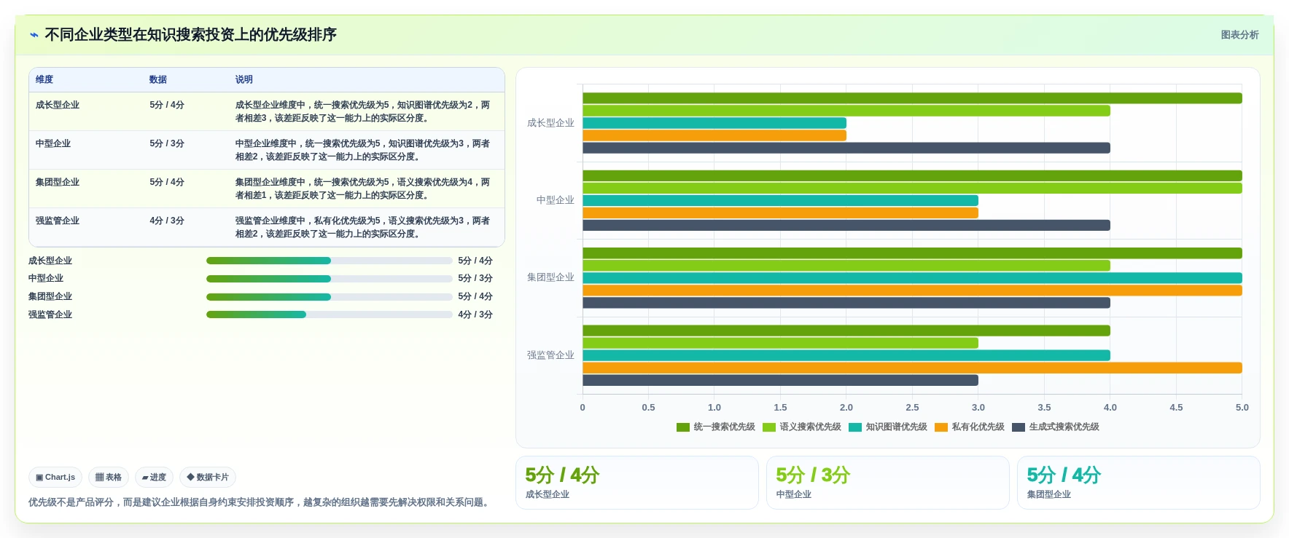Click 集团型企业 y-axis label in chart

pyautogui.click(x=550, y=277)
